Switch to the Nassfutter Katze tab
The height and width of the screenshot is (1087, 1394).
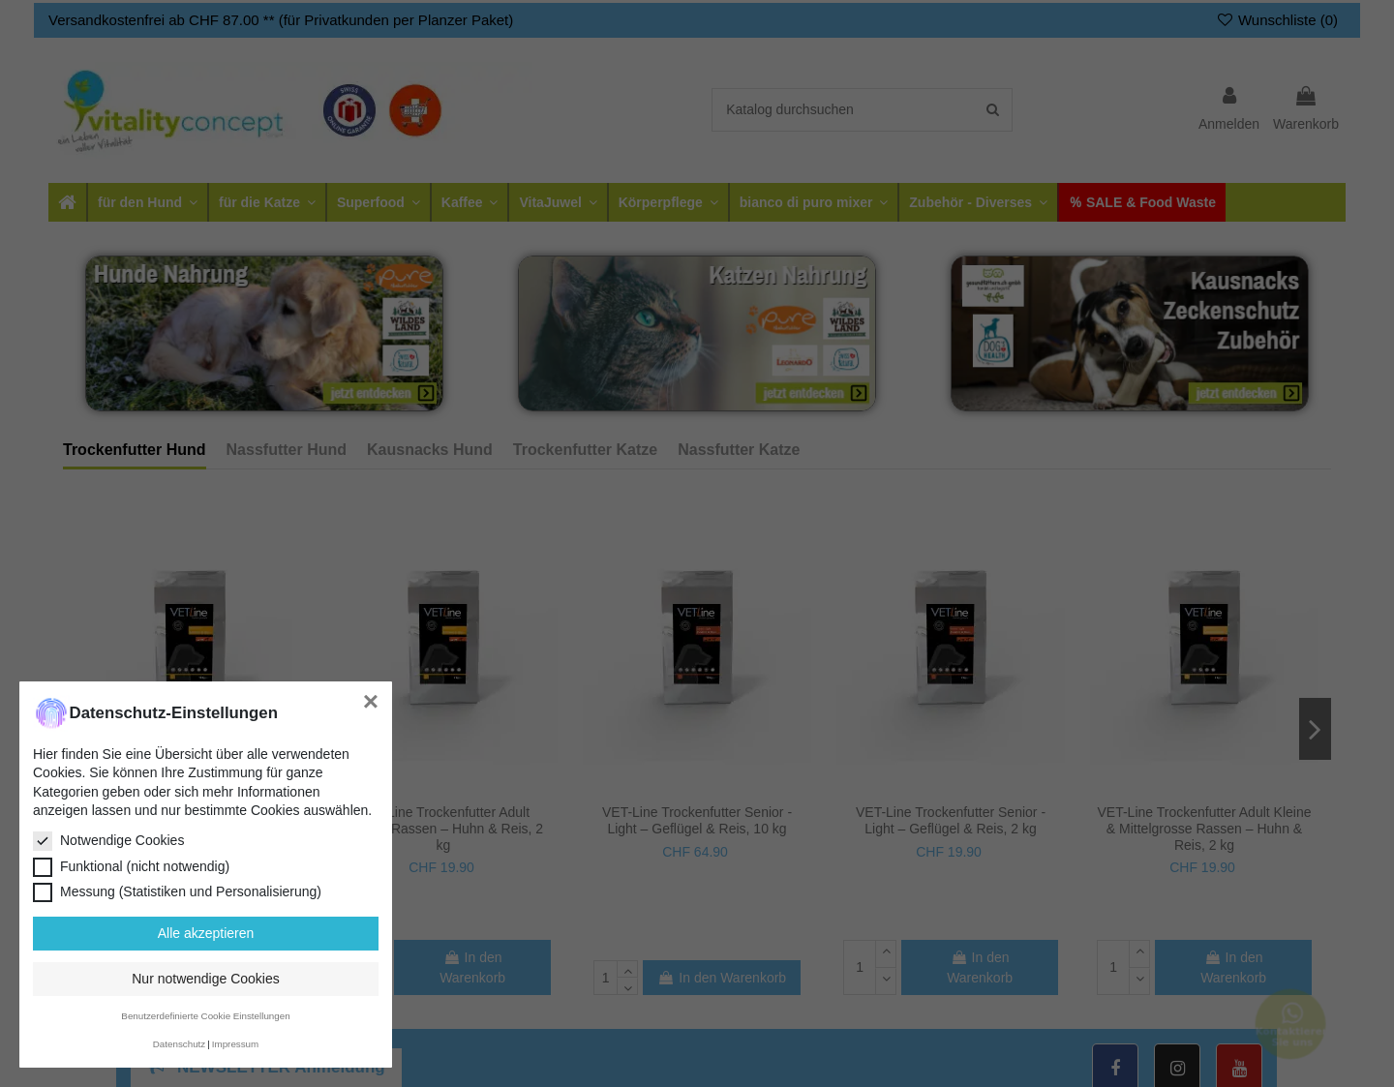point(739,450)
